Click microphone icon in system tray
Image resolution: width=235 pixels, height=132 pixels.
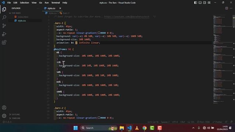tap(199, 128)
